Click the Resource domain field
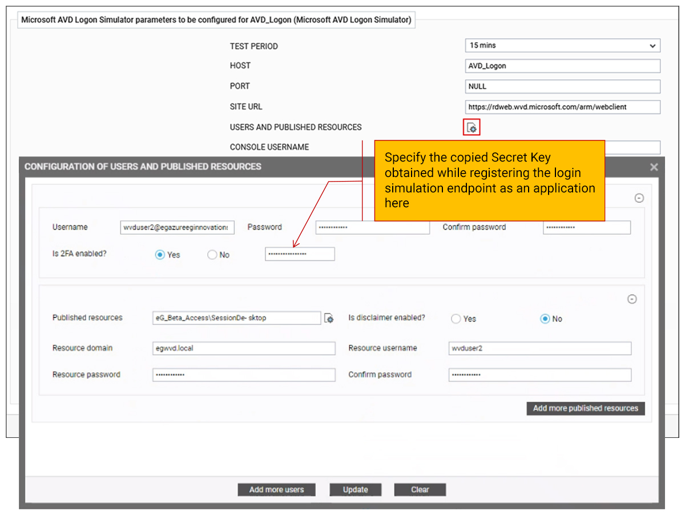Viewport: 685px width, 515px height. [244, 348]
